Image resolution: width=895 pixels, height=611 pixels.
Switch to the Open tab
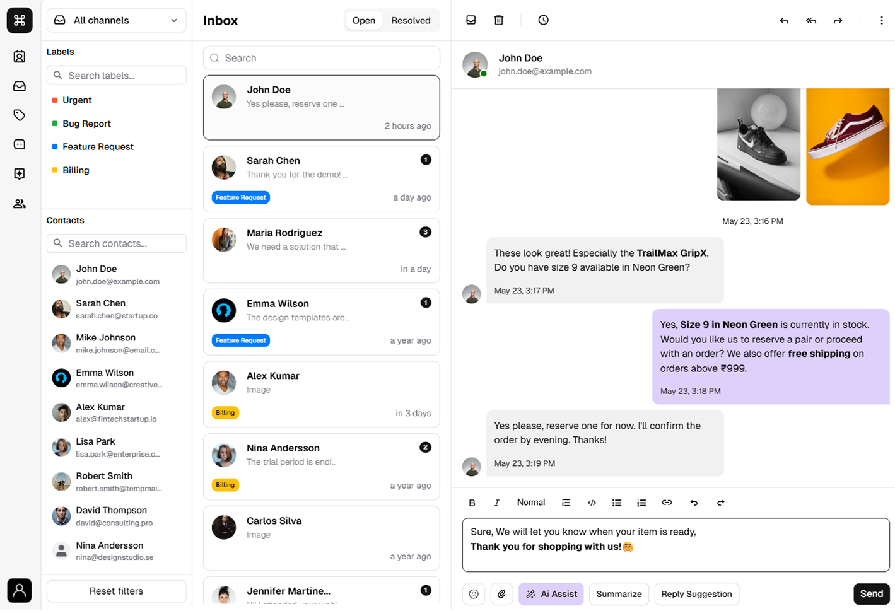coord(364,20)
